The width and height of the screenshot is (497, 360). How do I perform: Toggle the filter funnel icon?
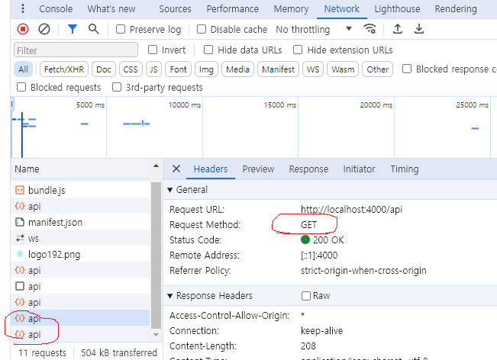click(73, 29)
